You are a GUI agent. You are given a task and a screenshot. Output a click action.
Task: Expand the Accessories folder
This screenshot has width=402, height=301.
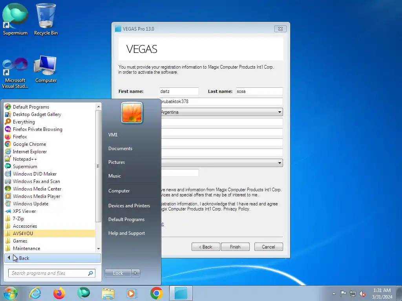(x=50, y=226)
